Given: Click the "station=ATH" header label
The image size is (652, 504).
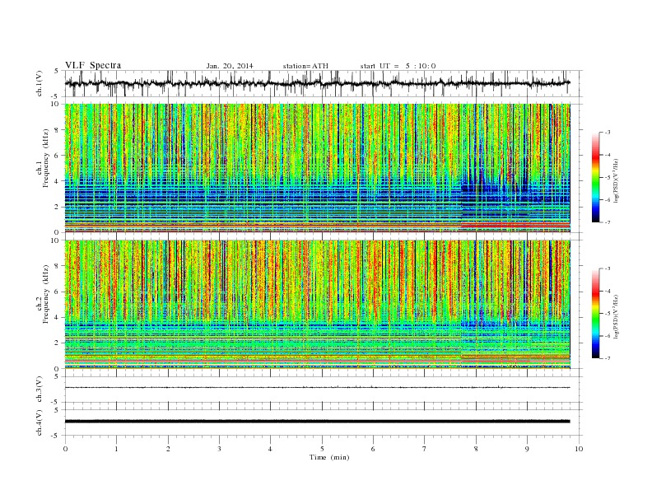Looking at the screenshot, I should [x=305, y=66].
